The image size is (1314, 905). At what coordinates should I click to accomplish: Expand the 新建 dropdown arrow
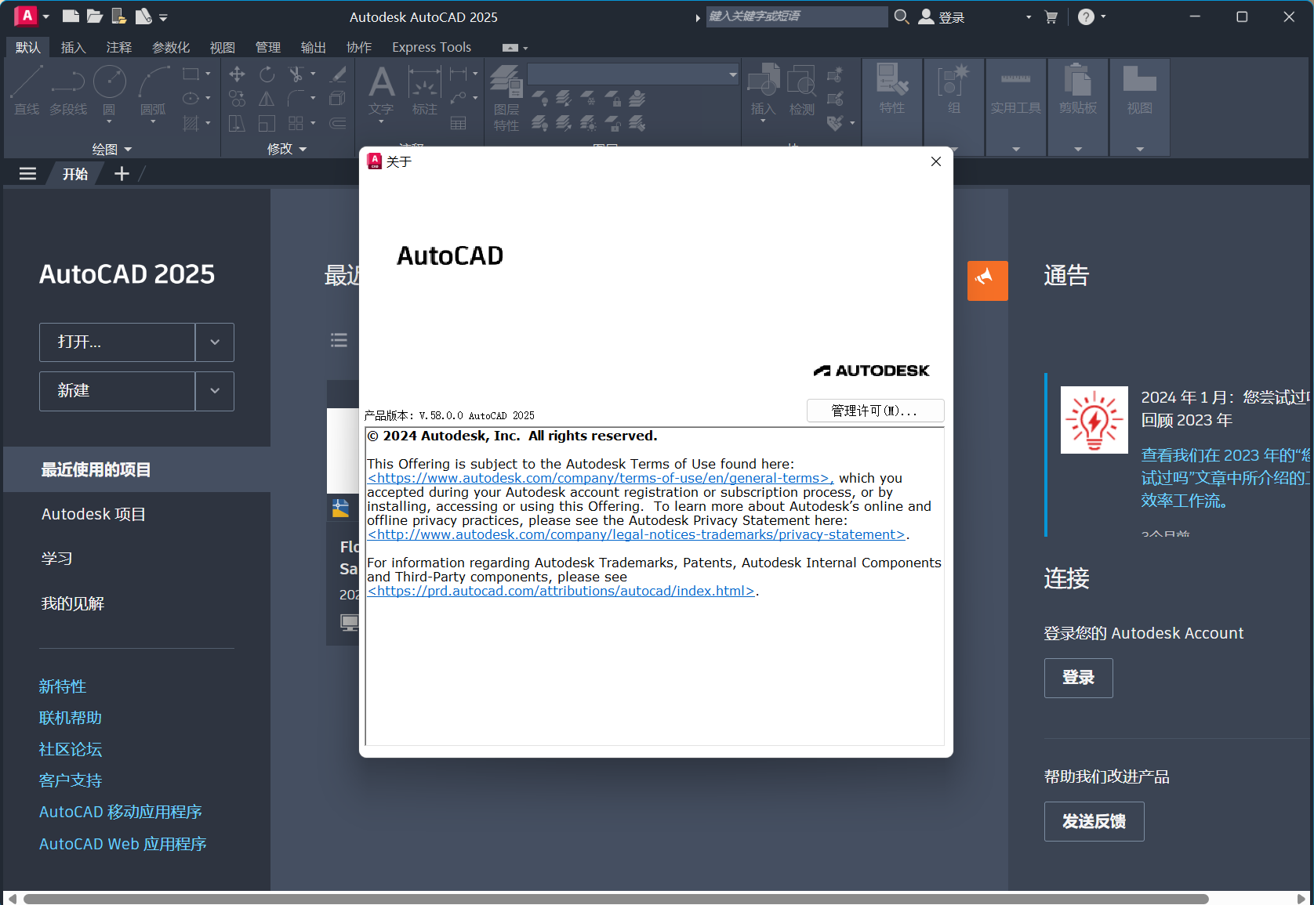(215, 391)
